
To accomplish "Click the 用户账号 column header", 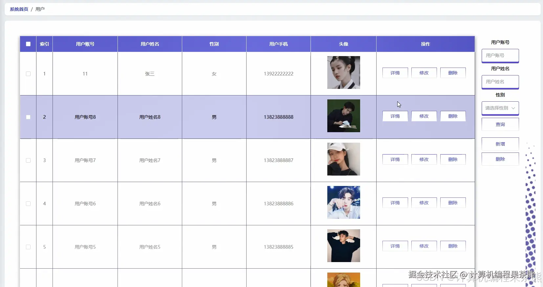I will tap(85, 44).
